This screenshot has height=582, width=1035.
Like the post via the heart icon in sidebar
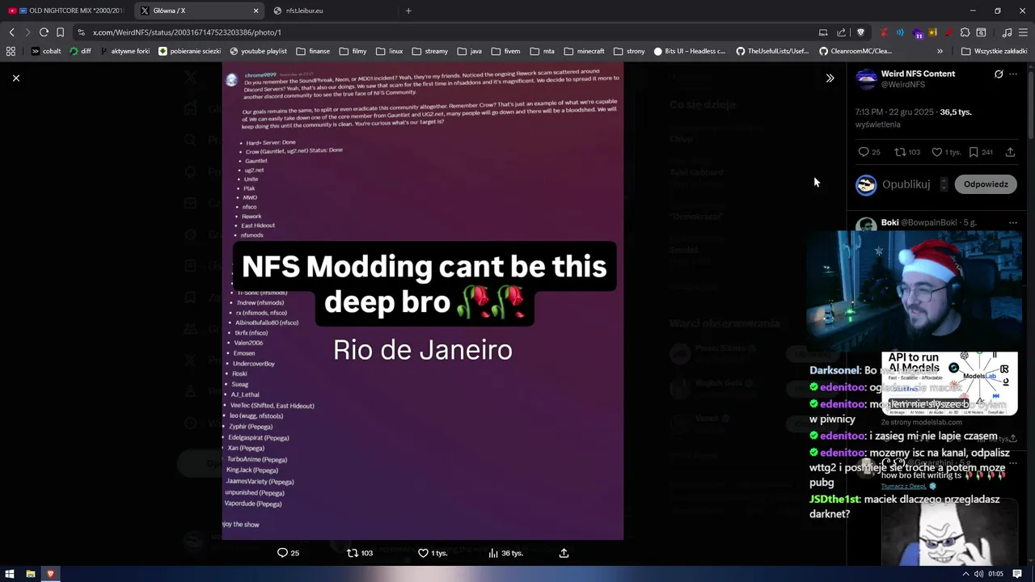pos(936,152)
